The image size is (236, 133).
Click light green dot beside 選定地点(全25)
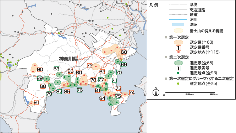point(179,83)
